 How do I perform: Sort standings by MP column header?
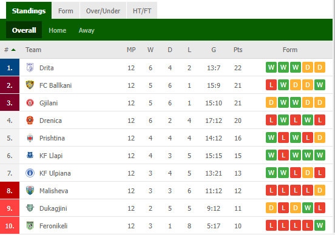click(x=131, y=50)
